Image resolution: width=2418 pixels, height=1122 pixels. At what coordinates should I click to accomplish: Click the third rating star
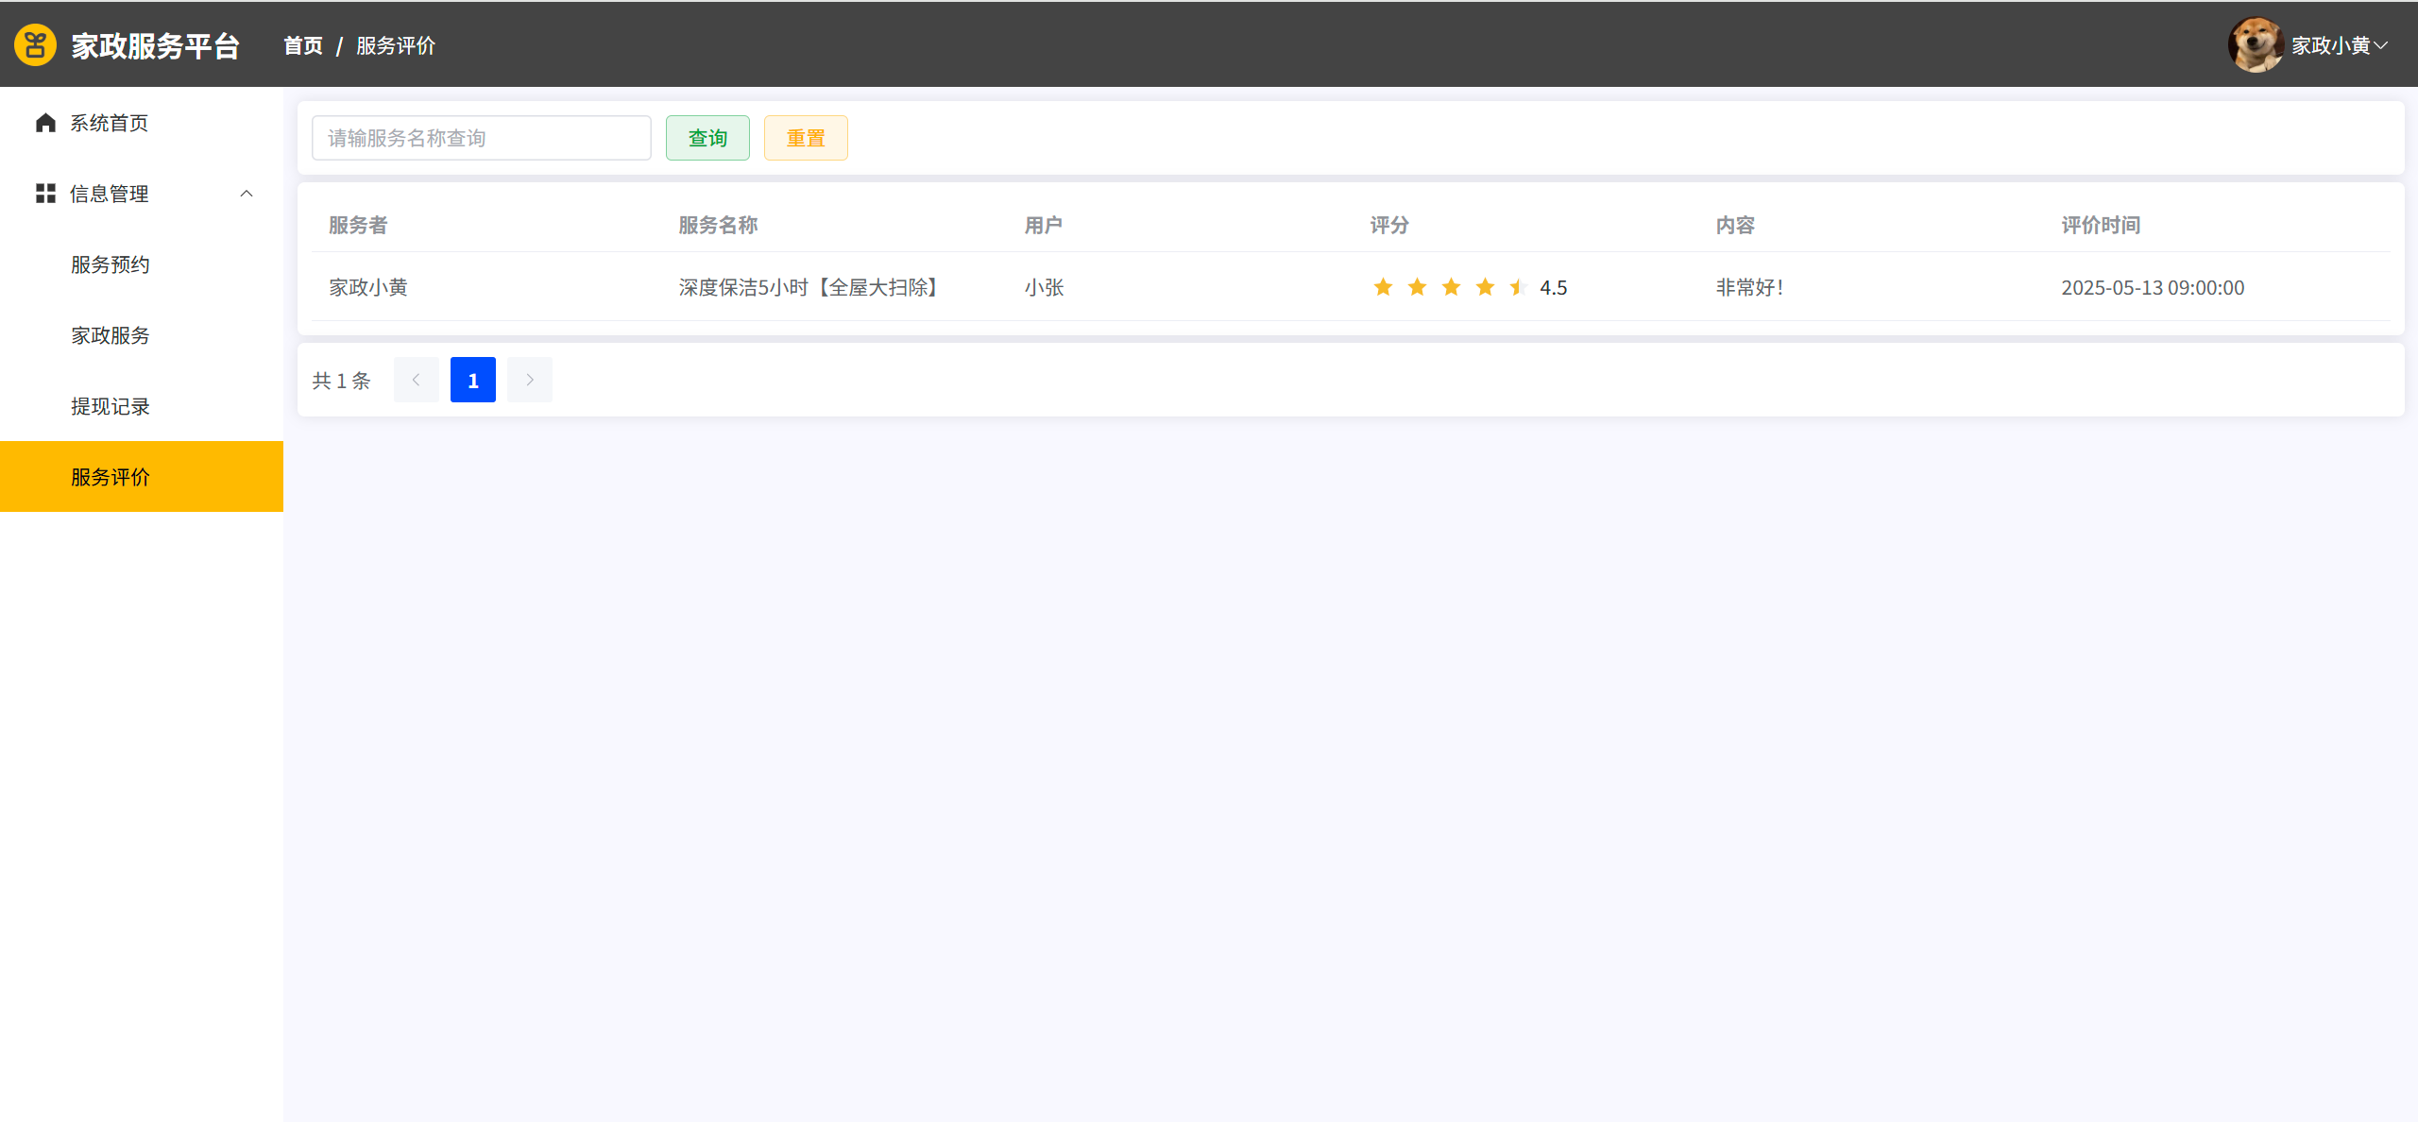[x=1451, y=287]
